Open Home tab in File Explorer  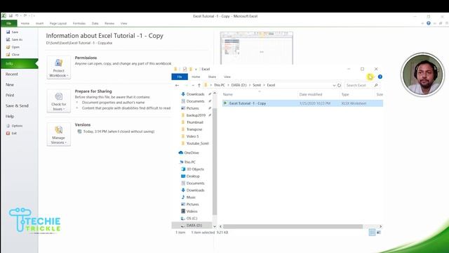click(196, 77)
